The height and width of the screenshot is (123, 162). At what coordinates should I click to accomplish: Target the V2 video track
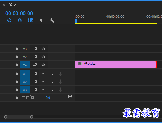pos(25,57)
